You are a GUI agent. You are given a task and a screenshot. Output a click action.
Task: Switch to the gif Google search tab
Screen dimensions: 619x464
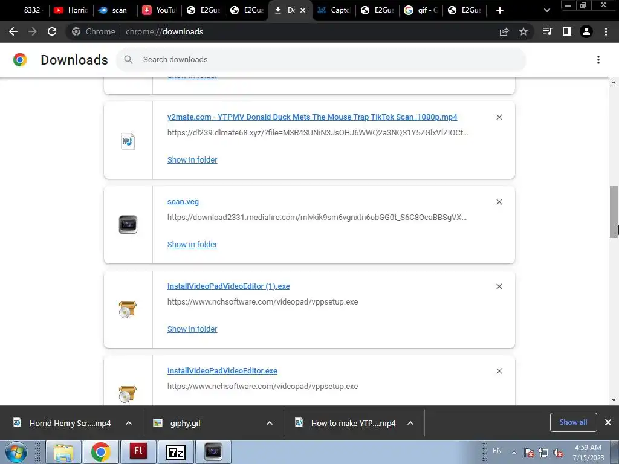(421, 10)
